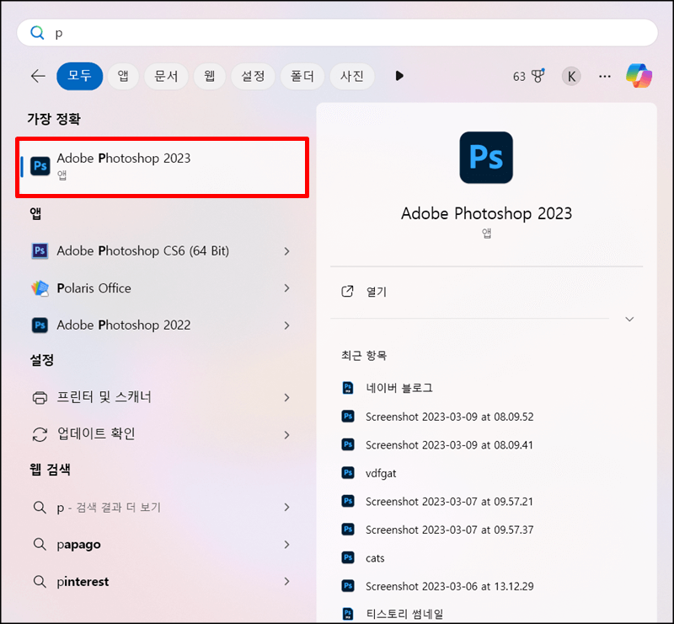Screen dimensions: 674x624
Task: Open Adobe Photoshop 2022 result
Action: [x=162, y=325]
